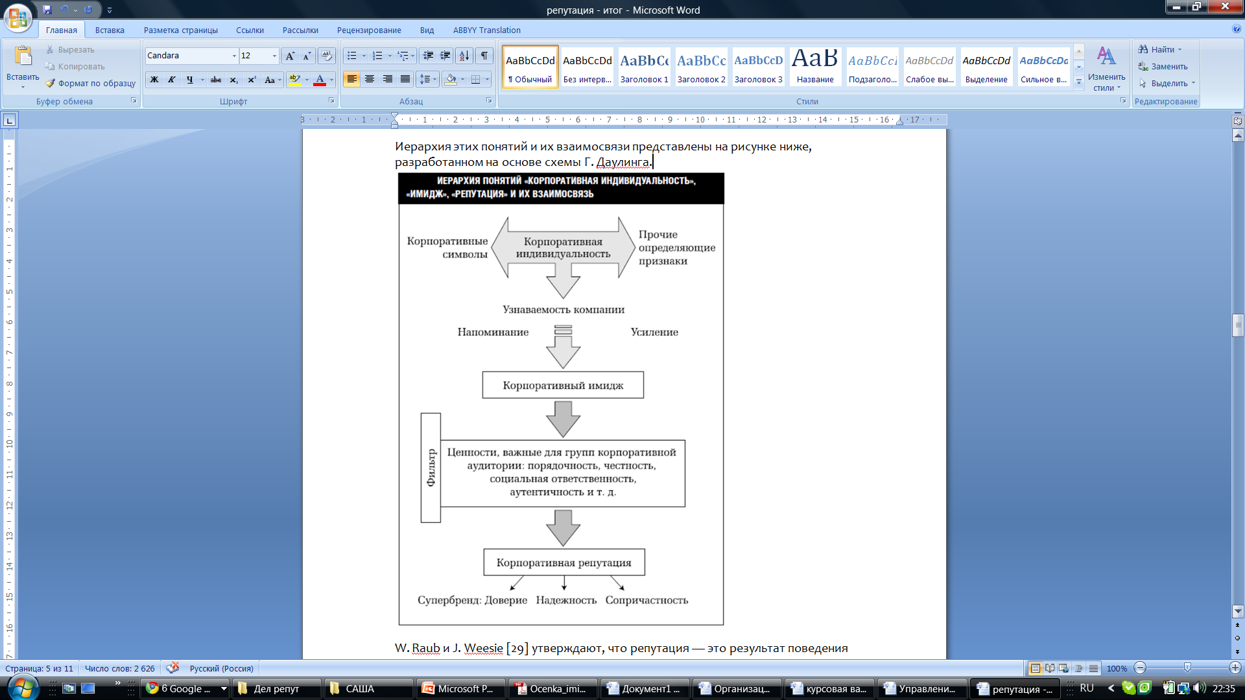Expand the styles gallery More arrow
The image size is (1245, 700).
pos(1079,82)
